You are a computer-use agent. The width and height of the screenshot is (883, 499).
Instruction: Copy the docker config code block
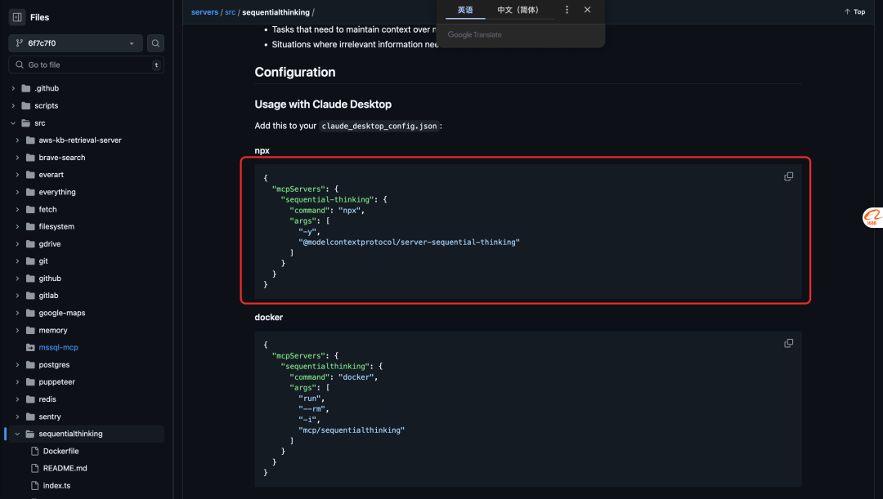tap(788, 343)
